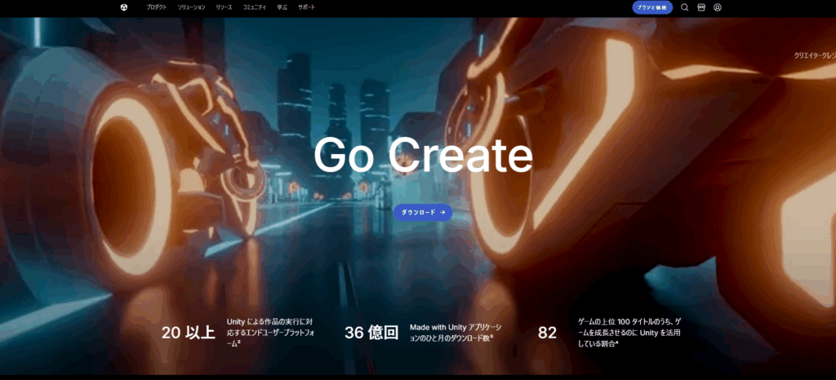Screen dimensions: 836x380
Task: Open the リソース menu
Action: coord(224,7)
